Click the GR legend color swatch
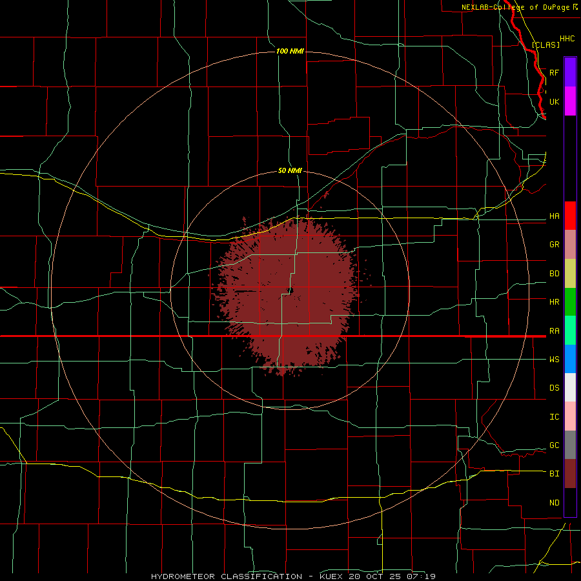This screenshot has height=581, width=581. [x=570, y=245]
